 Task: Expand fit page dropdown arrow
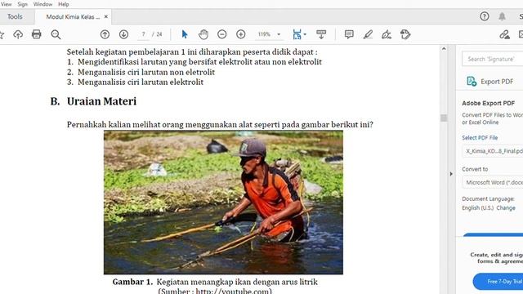point(305,34)
